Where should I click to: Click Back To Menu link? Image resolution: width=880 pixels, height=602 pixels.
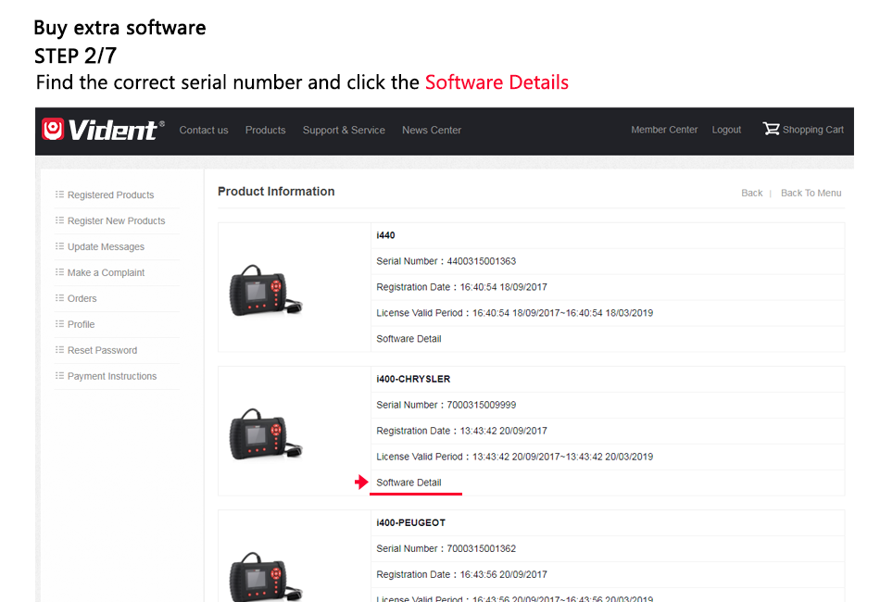[x=811, y=193]
